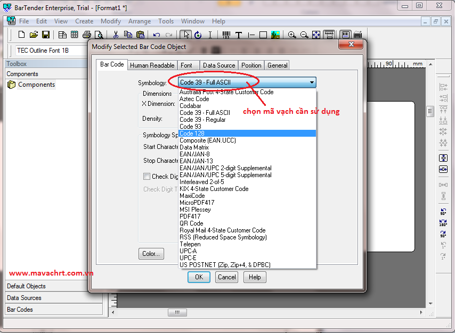Click the Cancel button
This screenshot has width=455, height=333.
click(226, 277)
